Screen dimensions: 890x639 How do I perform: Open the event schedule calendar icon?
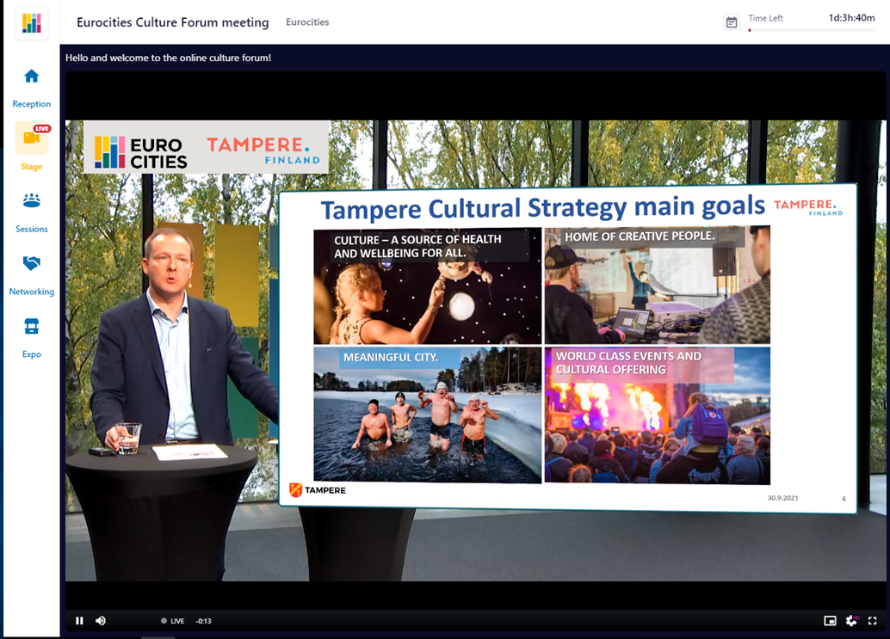point(732,22)
